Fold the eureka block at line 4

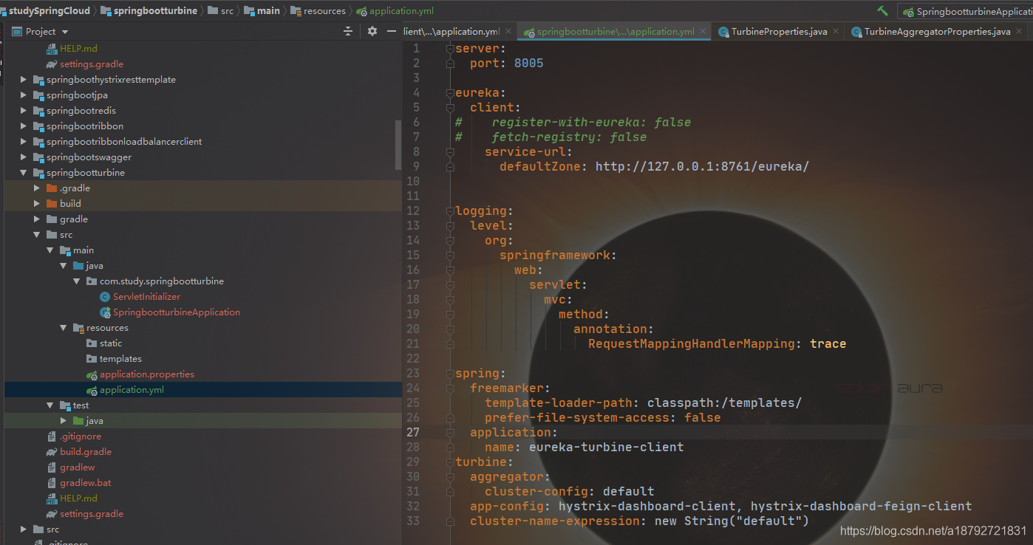[449, 93]
